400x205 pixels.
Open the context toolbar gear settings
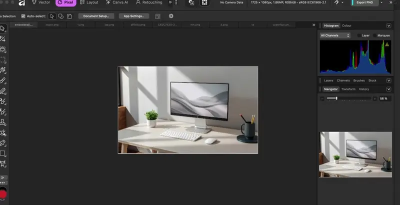[x=171, y=16]
